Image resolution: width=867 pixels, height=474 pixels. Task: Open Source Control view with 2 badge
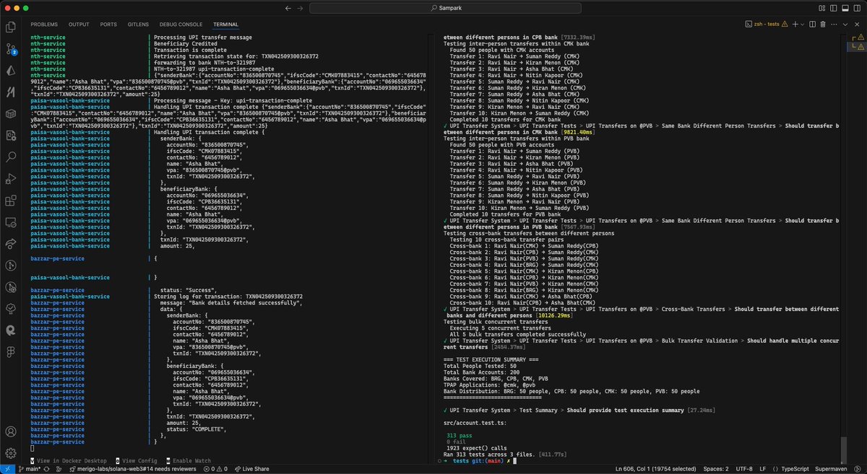pyautogui.click(x=10, y=49)
